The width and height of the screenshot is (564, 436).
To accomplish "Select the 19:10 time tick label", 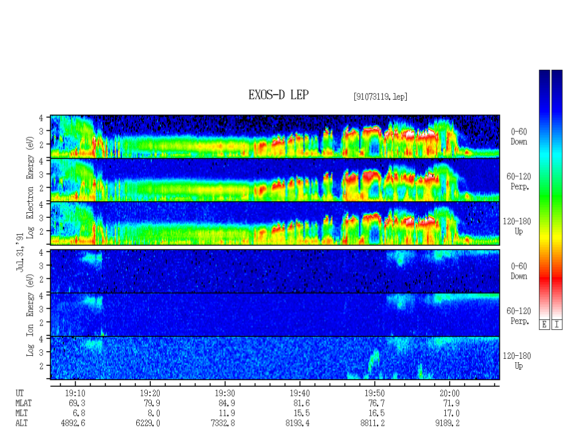I will [75, 393].
